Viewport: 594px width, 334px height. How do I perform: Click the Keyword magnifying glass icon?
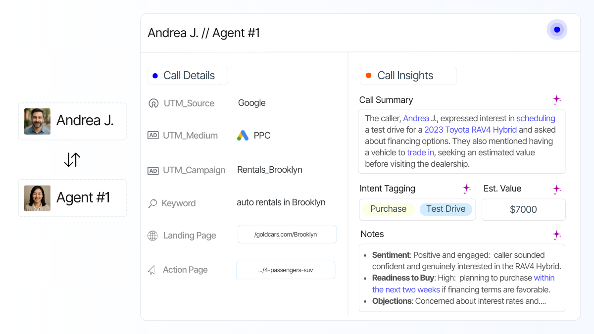[152, 203]
